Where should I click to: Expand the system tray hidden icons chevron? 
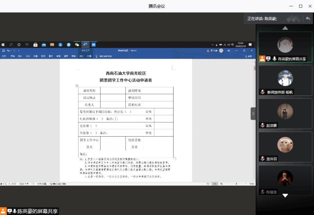212,44
